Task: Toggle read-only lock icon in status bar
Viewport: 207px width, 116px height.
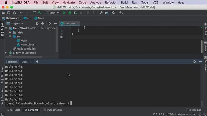Action: (194, 114)
